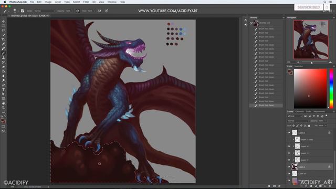Select the Type tool
Viewport: 336px width, 189px height.
(3, 89)
